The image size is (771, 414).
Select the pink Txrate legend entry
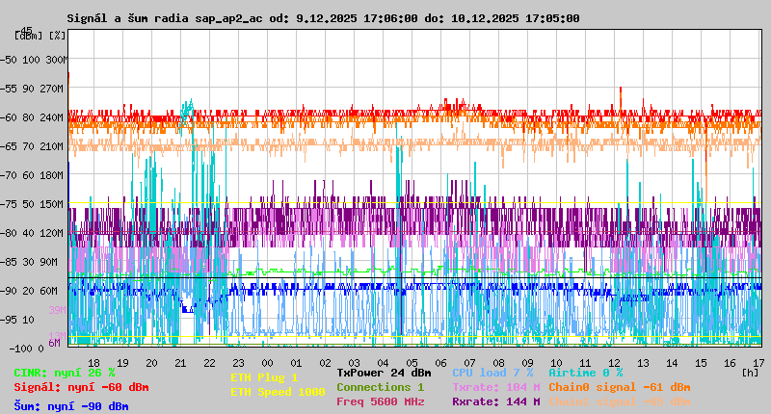click(x=495, y=387)
